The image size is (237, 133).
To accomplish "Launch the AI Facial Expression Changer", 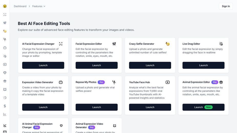I will pyautogui.click(x=43, y=65).
